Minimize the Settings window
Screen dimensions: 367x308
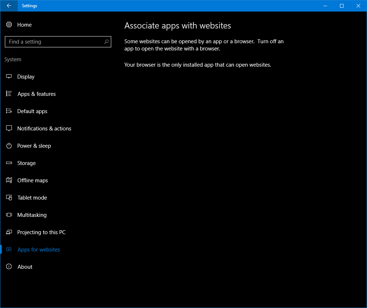(325, 6)
